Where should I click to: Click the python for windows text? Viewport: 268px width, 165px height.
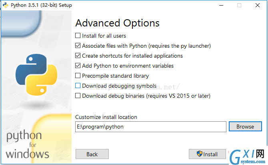pyautogui.click(x=27, y=144)
